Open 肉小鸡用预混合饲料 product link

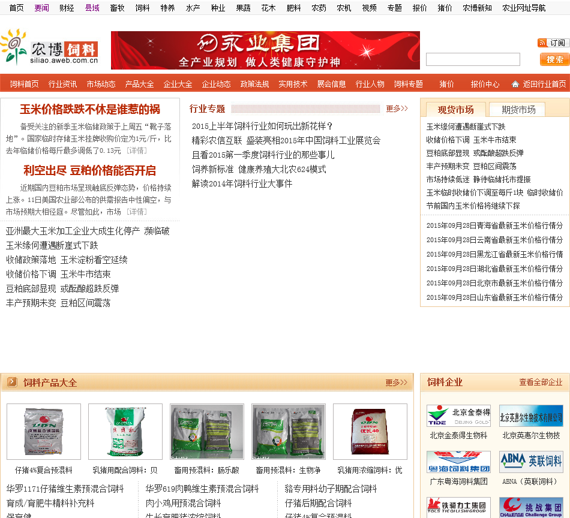point(183,503)
